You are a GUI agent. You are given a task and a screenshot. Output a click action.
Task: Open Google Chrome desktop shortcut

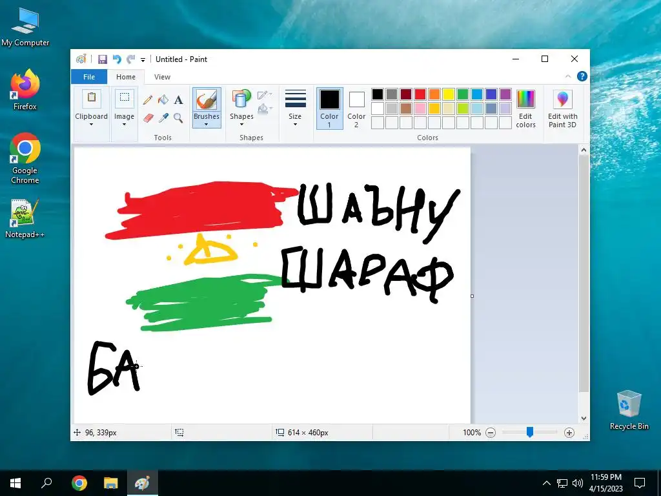tap(25, 159)
